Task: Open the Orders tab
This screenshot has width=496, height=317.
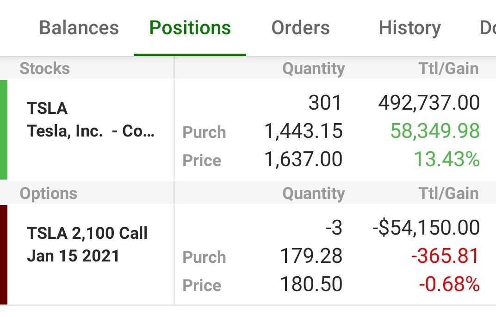Action: coord(300,28)
